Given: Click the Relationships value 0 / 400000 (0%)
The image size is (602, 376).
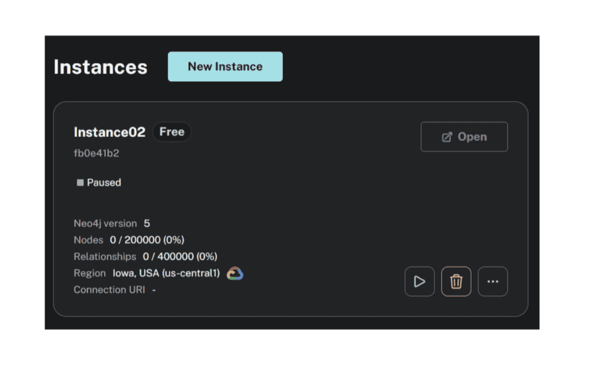Looking at the screenshot, I should point(180,257).
